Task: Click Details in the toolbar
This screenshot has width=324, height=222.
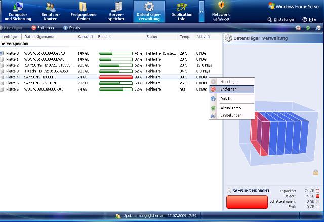Action: click(72, 28)
